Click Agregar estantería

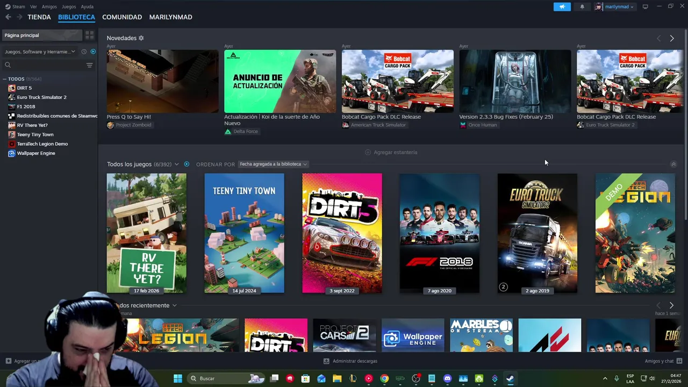(x=391, y=152)
